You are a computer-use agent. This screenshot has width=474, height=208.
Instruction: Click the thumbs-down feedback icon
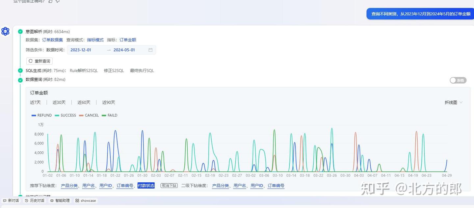coord(58,1)
